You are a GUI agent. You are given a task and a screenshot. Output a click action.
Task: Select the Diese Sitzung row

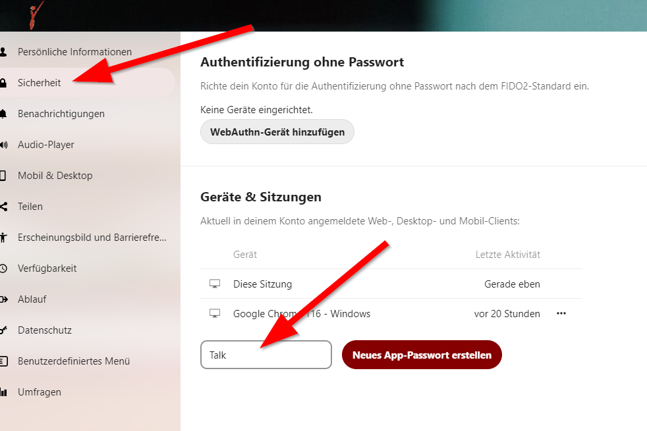(391, 284)
